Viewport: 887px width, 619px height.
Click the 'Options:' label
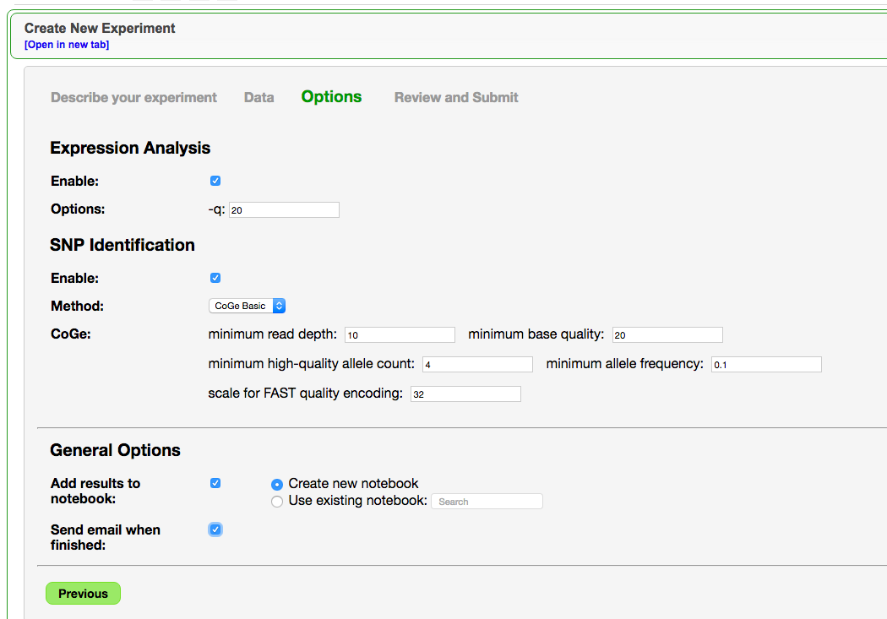[x=78, y=209]
